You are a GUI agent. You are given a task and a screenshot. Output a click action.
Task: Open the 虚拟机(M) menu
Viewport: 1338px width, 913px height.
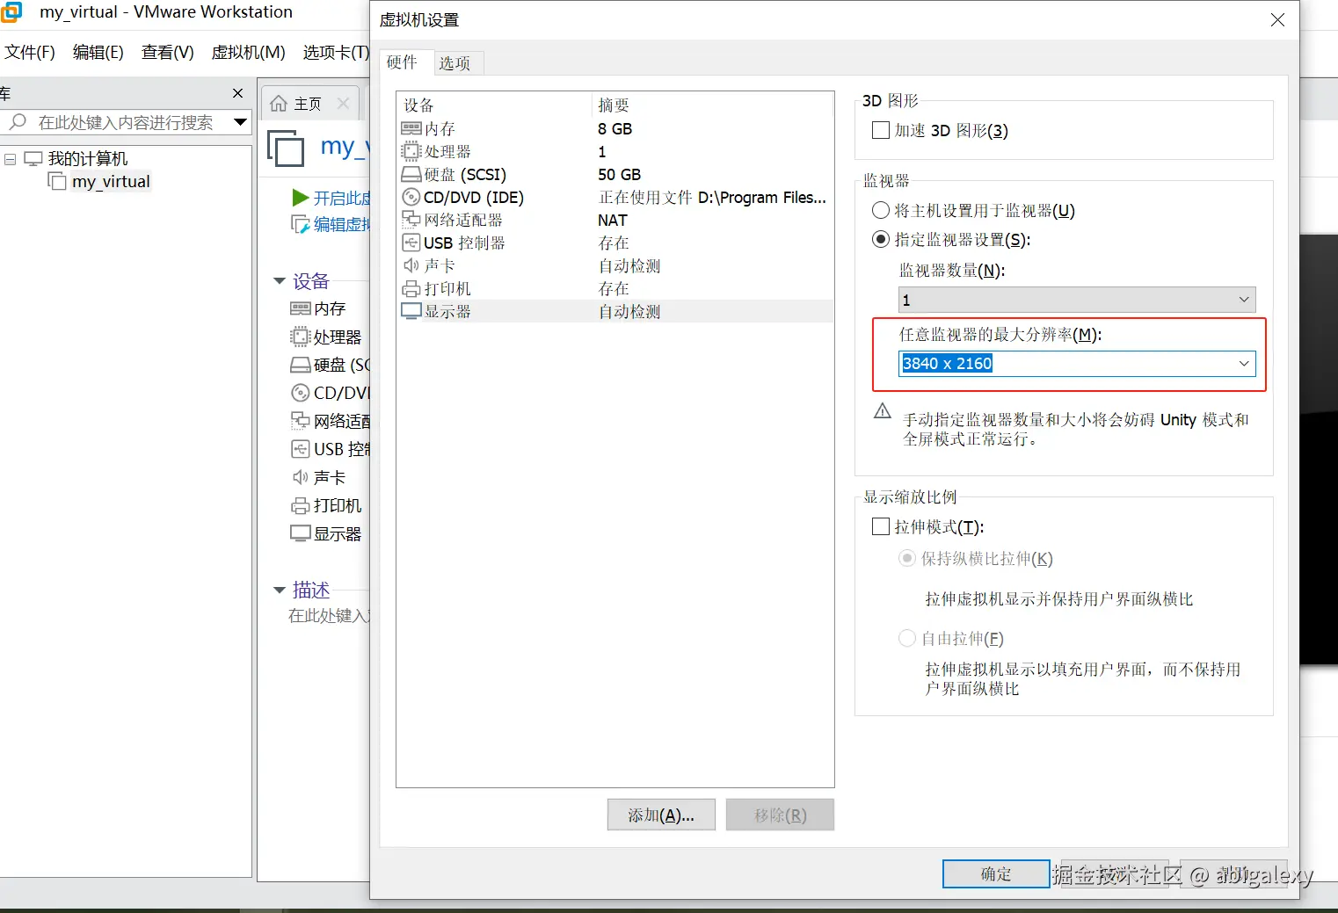click(247, 52)
